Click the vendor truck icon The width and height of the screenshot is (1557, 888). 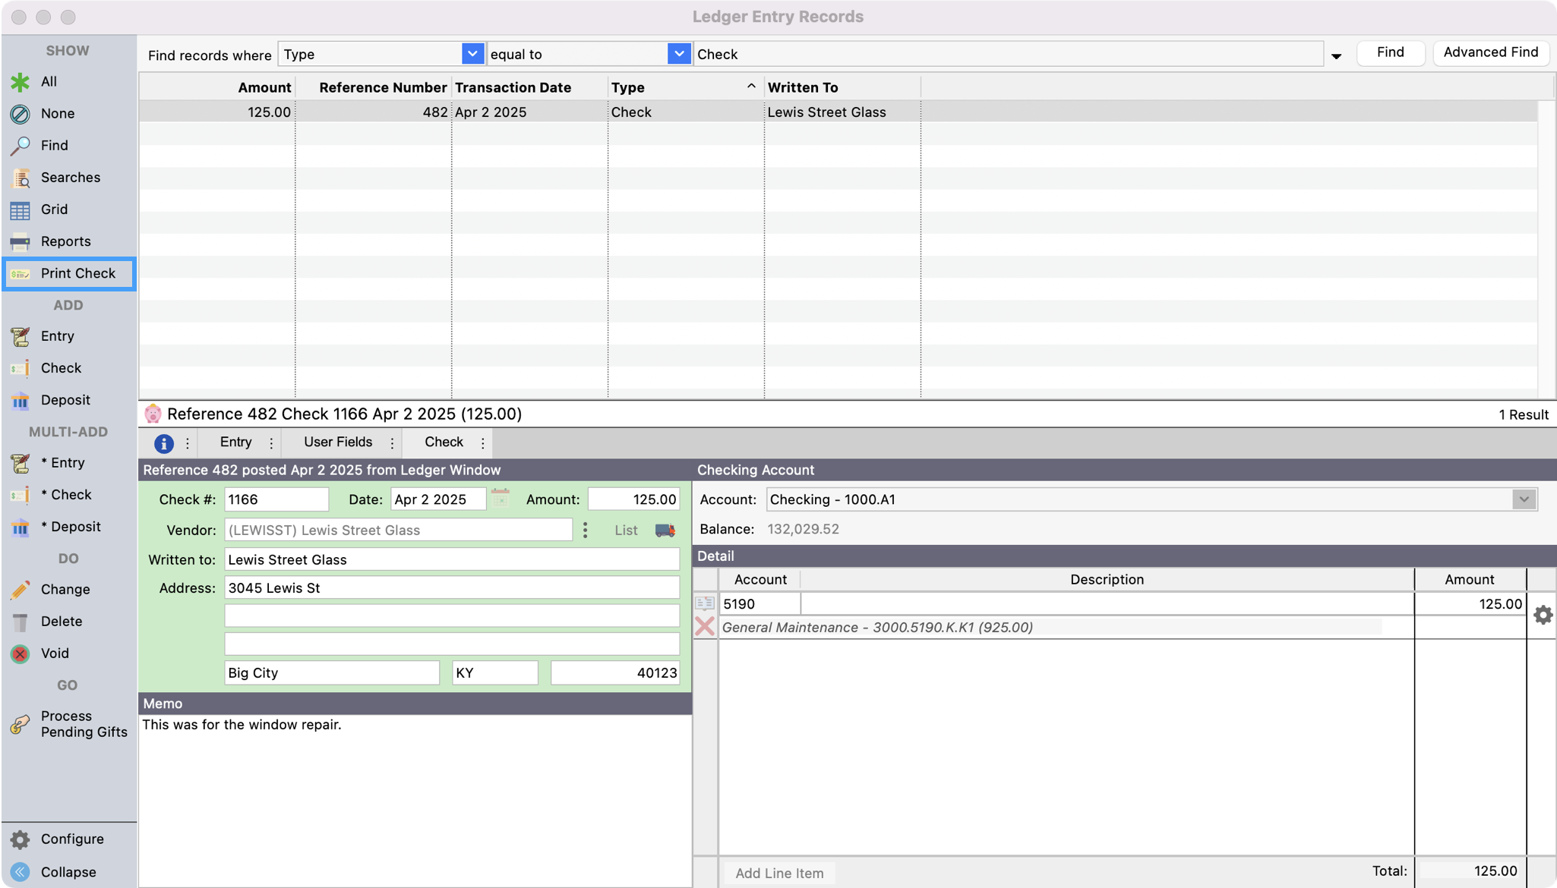665,530
